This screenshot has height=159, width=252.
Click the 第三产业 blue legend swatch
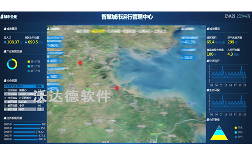29,71
